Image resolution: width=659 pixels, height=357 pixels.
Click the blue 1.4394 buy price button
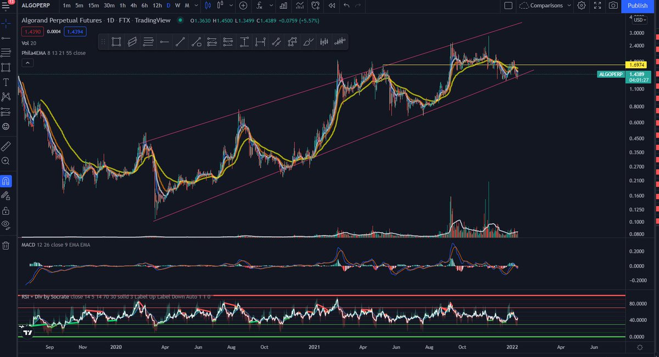pyautogui.click(x=75, y=32)
